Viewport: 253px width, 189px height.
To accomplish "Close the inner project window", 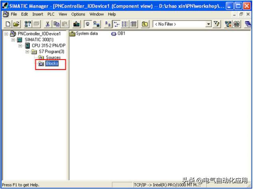I will (x=248, y=14).
